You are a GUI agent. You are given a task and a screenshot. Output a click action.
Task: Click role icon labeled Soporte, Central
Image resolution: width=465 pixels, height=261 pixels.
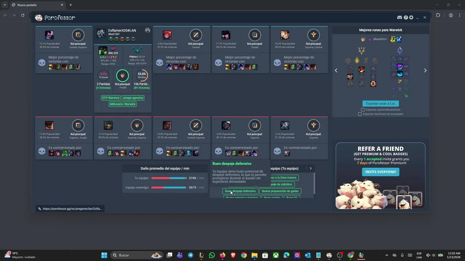[314, 35]
